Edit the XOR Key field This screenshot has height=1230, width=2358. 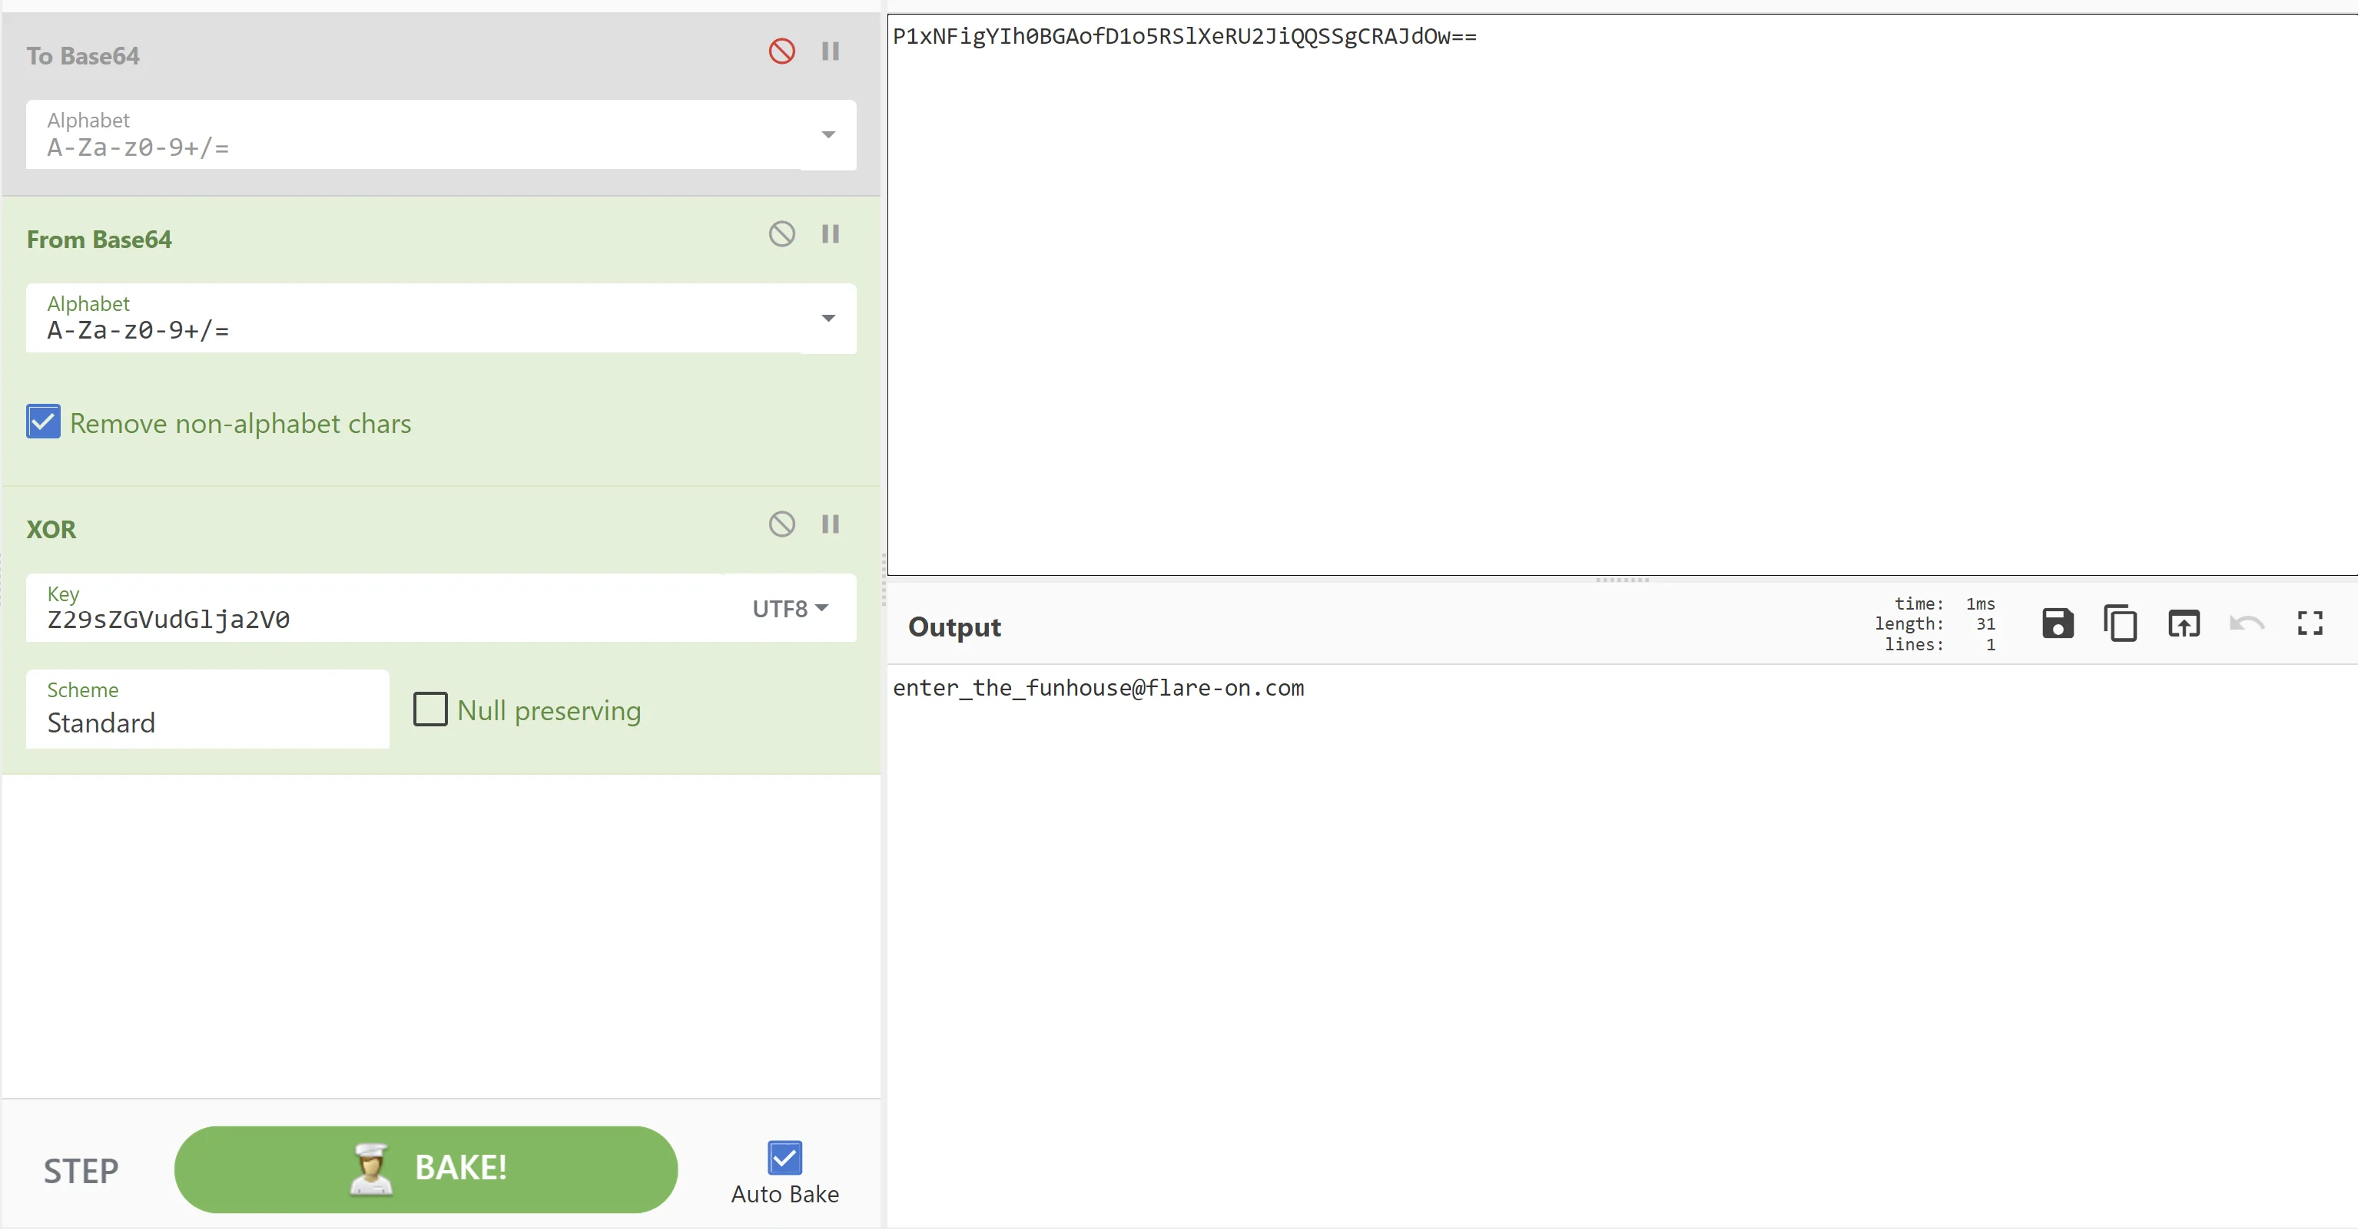[384, 608]
